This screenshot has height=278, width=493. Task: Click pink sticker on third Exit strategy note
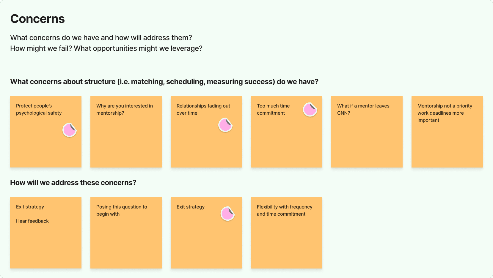coord(228,214)
